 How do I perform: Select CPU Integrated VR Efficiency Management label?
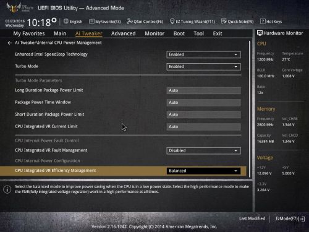point(56,171)
